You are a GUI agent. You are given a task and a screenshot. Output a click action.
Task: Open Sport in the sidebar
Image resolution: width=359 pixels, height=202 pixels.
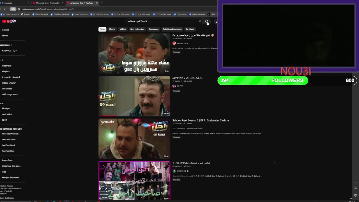4,120
